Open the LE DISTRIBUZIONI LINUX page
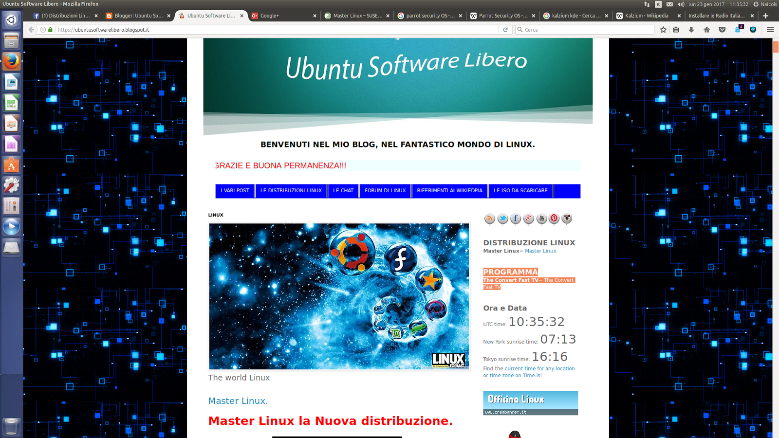779x438 pixels. (x=291, y=191)
